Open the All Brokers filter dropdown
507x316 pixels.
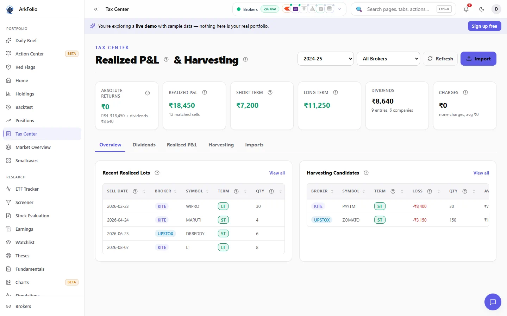pos(388,59)
